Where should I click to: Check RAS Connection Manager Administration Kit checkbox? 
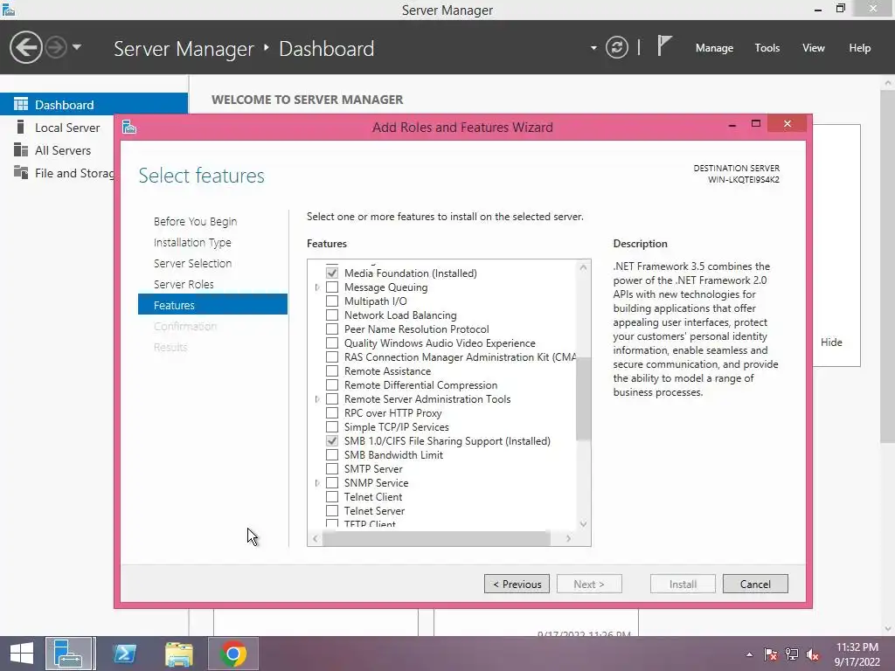pos(331,357)
